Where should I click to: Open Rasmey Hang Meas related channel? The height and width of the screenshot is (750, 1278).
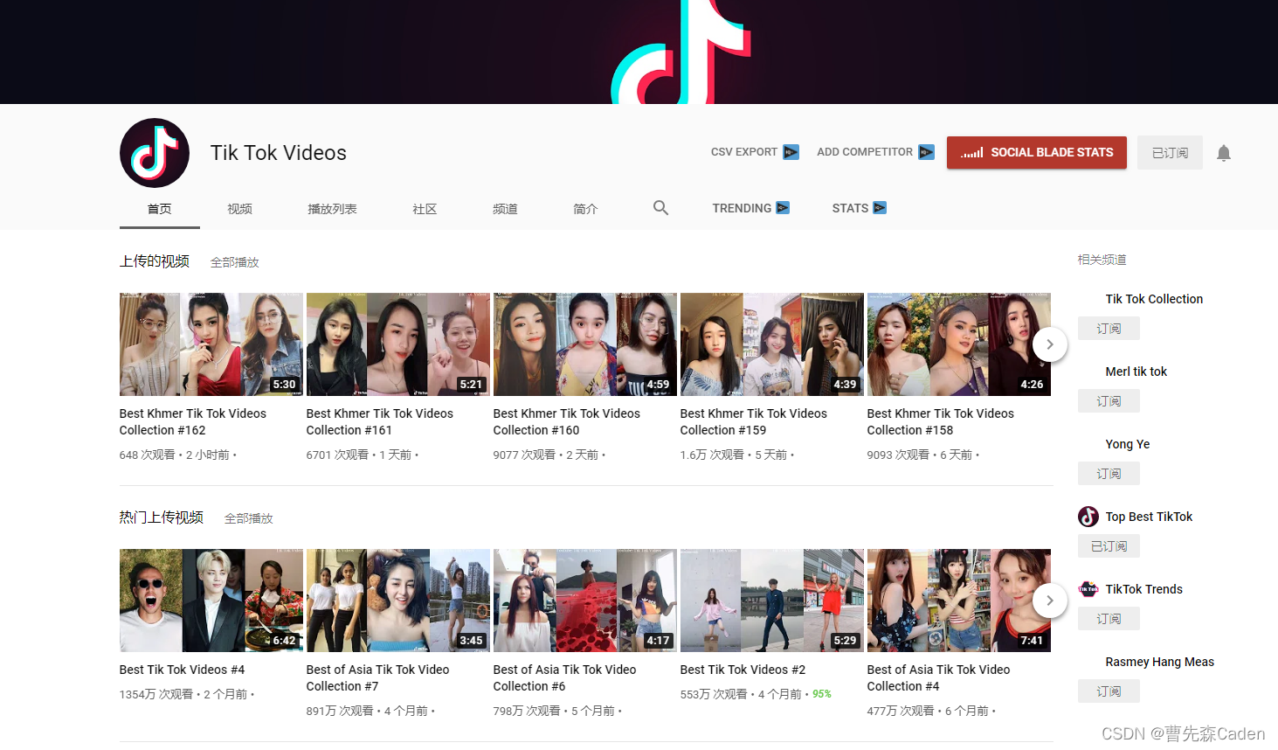(1159, 662)
